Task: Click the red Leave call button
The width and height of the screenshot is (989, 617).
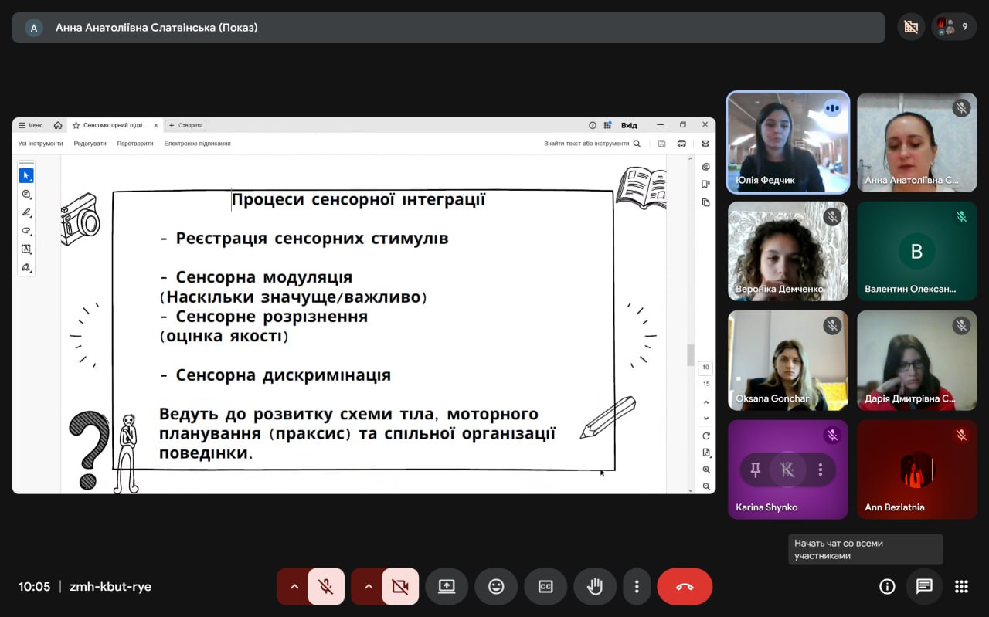Action: 685,586
